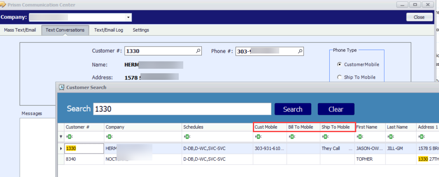The width and height of the screenshot is (439, 177).
Task: Click the Clear button
Action: (336, 109)
